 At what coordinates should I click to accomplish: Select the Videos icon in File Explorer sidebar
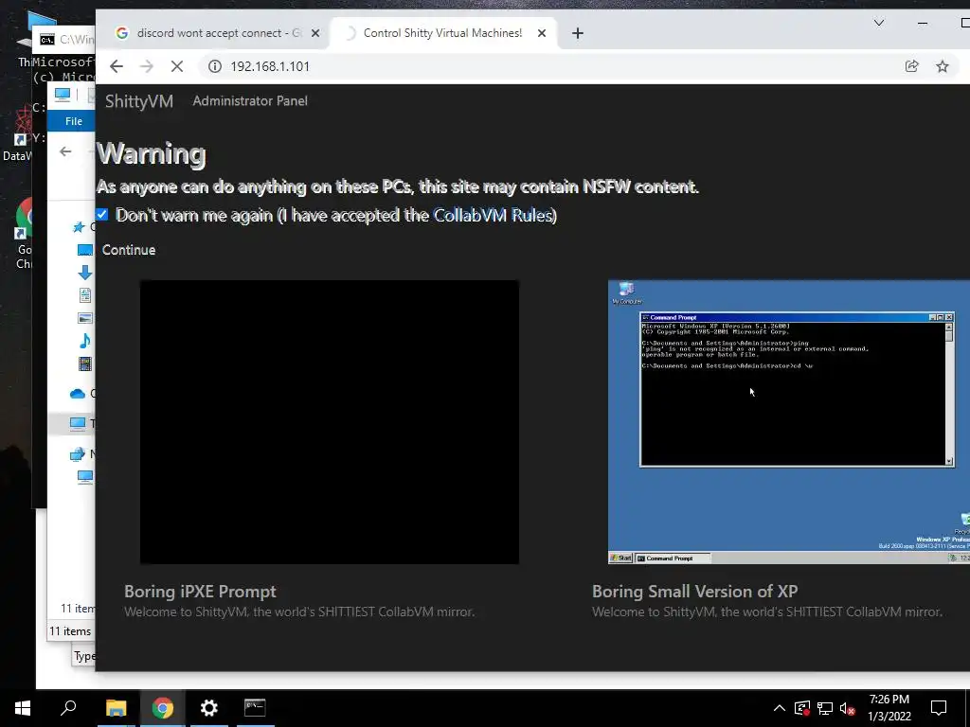(84, 363)
